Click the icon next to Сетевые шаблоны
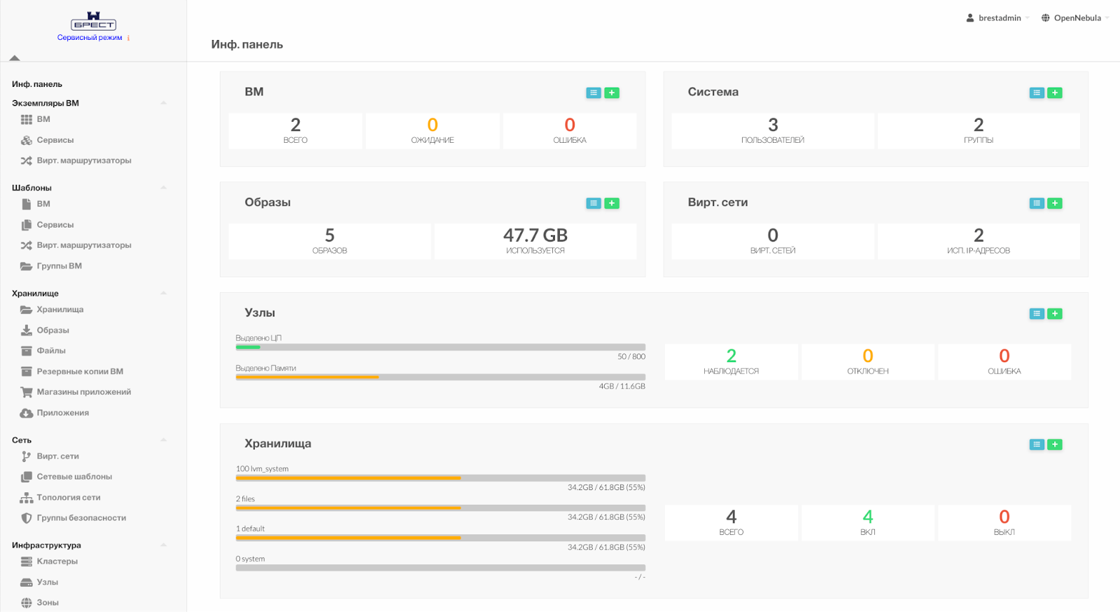This screenshot has width=1120, height=612. pyautogui.click(x=27, y=477)
